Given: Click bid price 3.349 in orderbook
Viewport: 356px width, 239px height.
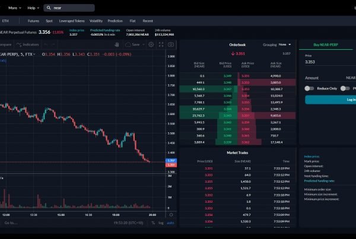Looking at the screenshot, I should coord(227,76).
